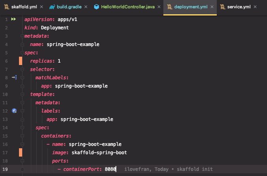This screenshot has width=267, height=176.
Task: Click the orange change marker on line 17
Action: (21, 153)
